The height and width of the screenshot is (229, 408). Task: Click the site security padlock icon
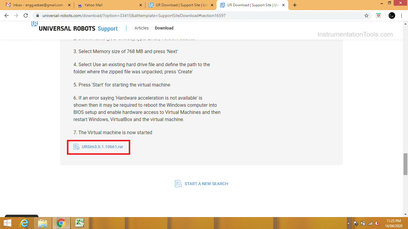tap(37, 16)
